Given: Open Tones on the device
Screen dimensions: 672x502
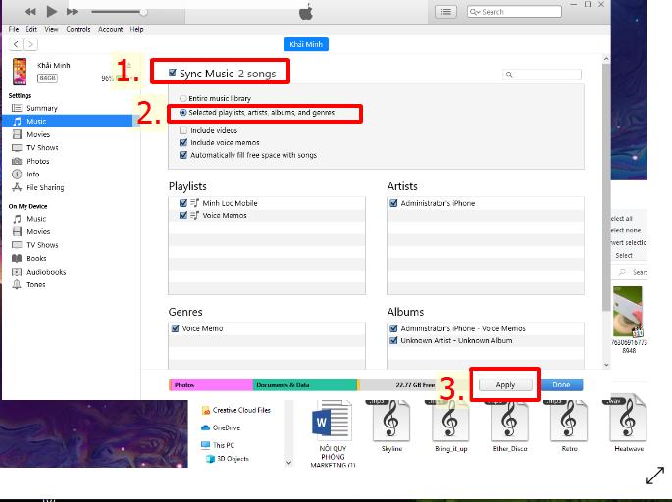Looking at the screenshot, I should coord(35,285).
